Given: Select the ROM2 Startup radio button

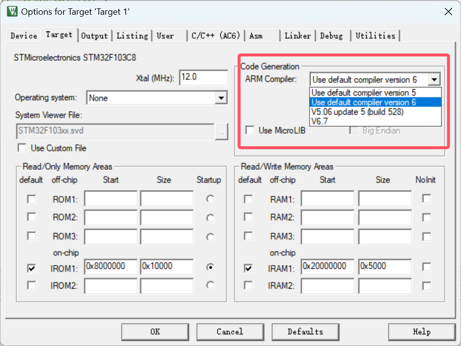Looking at the screenshot, I should coord(210,217).
